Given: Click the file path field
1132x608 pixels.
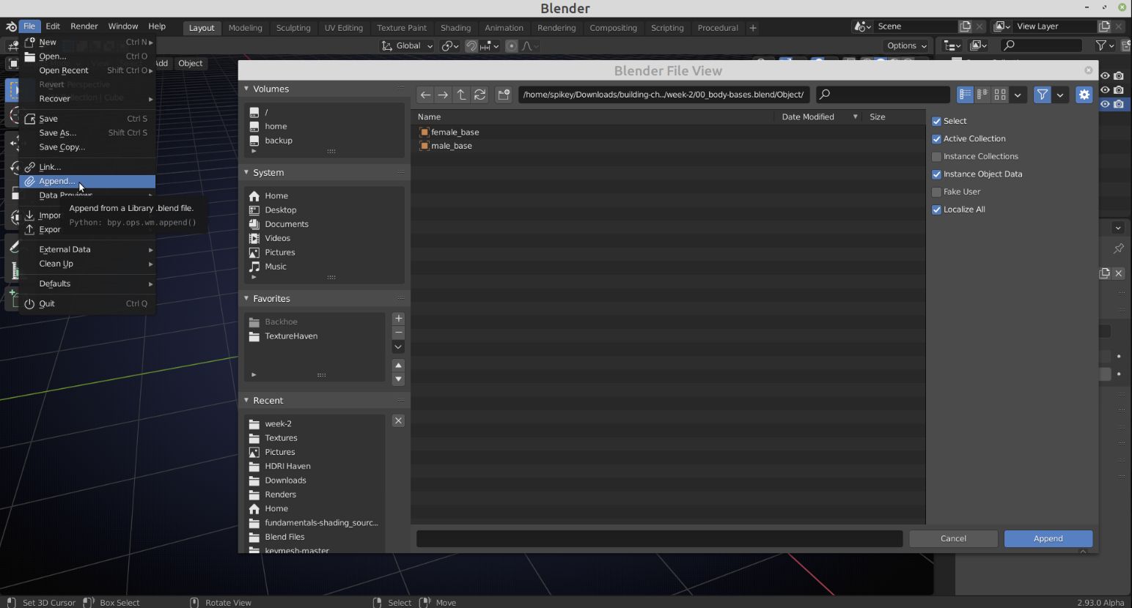Looking at the screenshot, I should 664,94.
